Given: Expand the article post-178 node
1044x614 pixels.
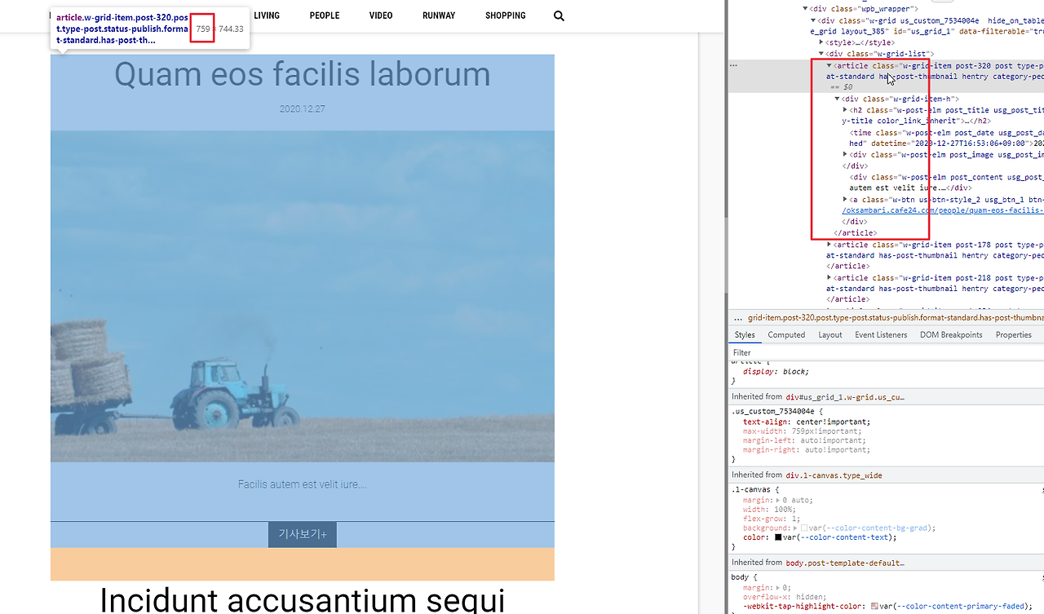Looking at the screenshot, I should point(829,245).
